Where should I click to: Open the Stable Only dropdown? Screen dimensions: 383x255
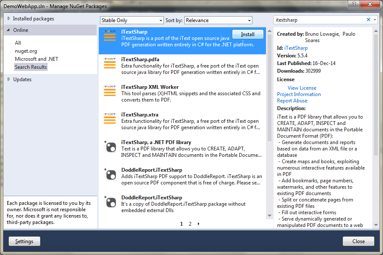[131, 20]
